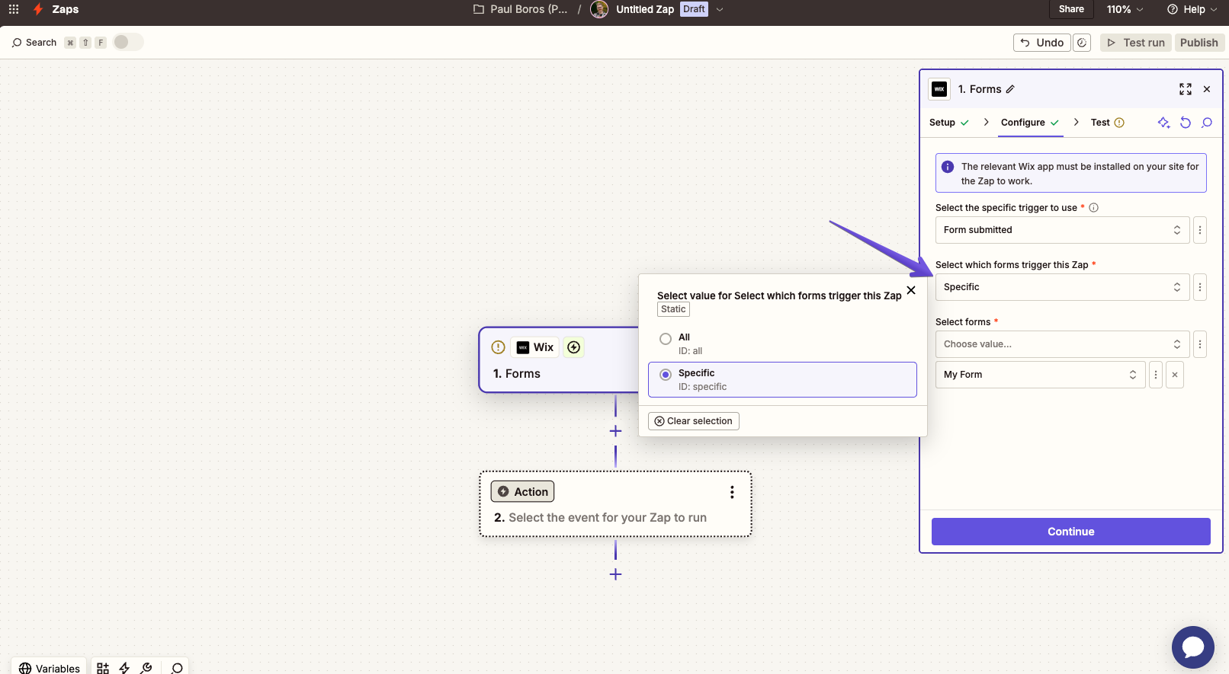Click the wrench tool icon in bottom toolbar
Image resolution: width=1229 pixels, height=674 pixels.
pyautogui.click(x=146, y=668)
